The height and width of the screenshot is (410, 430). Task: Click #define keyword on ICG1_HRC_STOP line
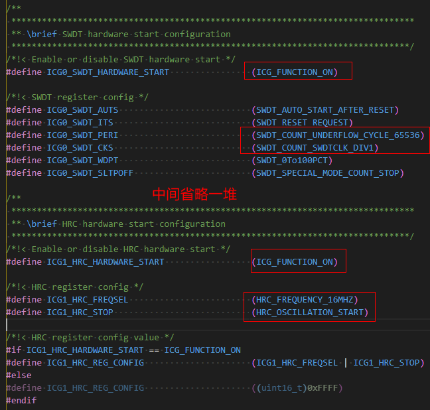[x=24, y=312]
